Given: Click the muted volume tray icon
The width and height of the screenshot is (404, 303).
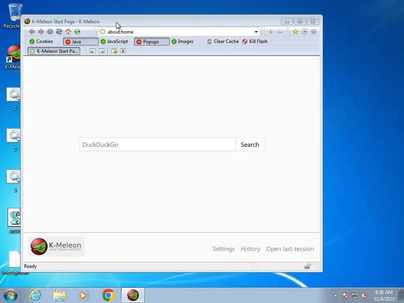Looking at the screenshot, I should [364, 296].
